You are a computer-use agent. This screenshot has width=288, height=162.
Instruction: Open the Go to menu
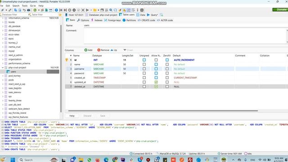pos(33,6)
